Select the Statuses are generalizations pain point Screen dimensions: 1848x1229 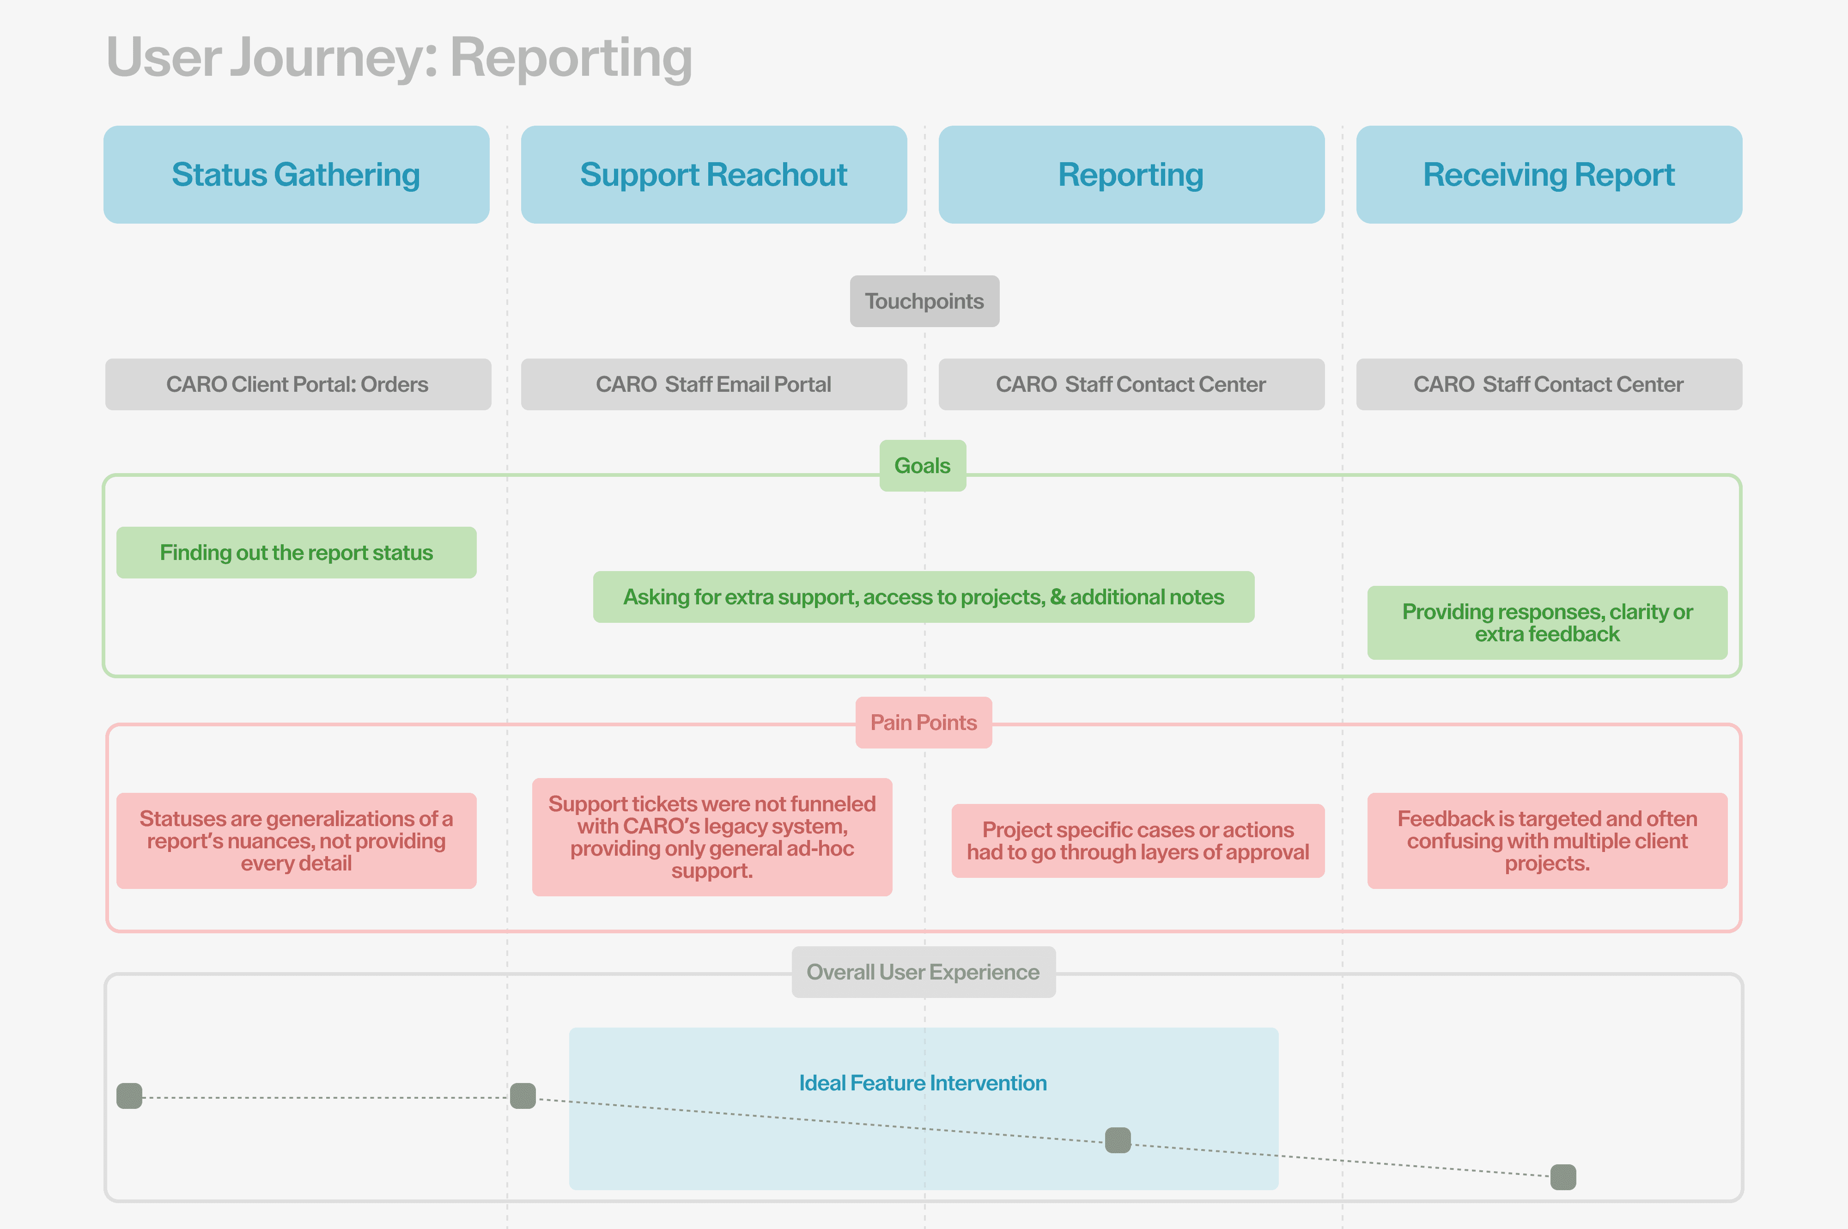296,840
